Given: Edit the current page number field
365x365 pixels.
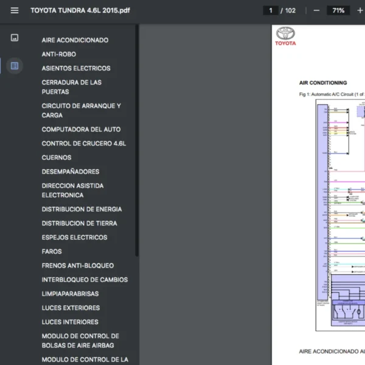Looking at the screenshot, I should coord(270,10).
